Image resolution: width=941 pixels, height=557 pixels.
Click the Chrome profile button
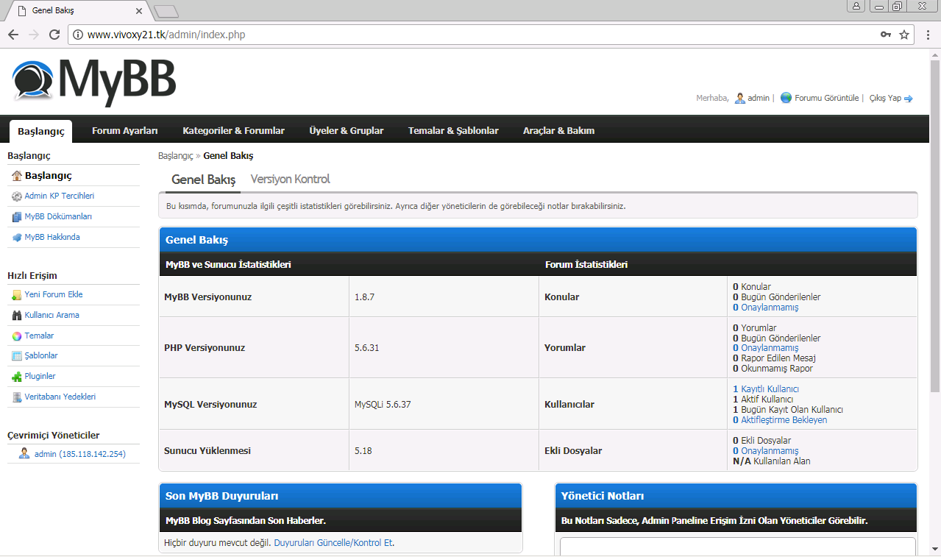pos(856,6)
